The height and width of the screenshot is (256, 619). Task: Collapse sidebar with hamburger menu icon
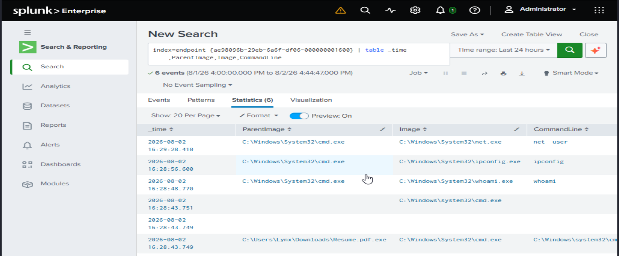point(27,32)
